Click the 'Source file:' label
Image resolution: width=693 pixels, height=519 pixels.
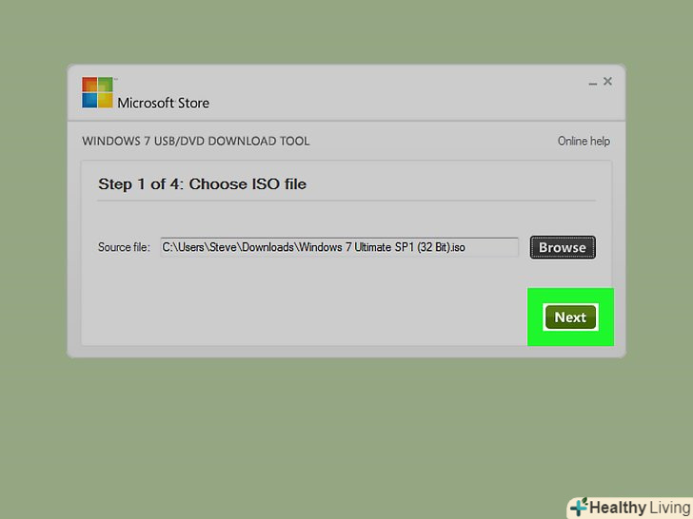click(x=124, y=247)
